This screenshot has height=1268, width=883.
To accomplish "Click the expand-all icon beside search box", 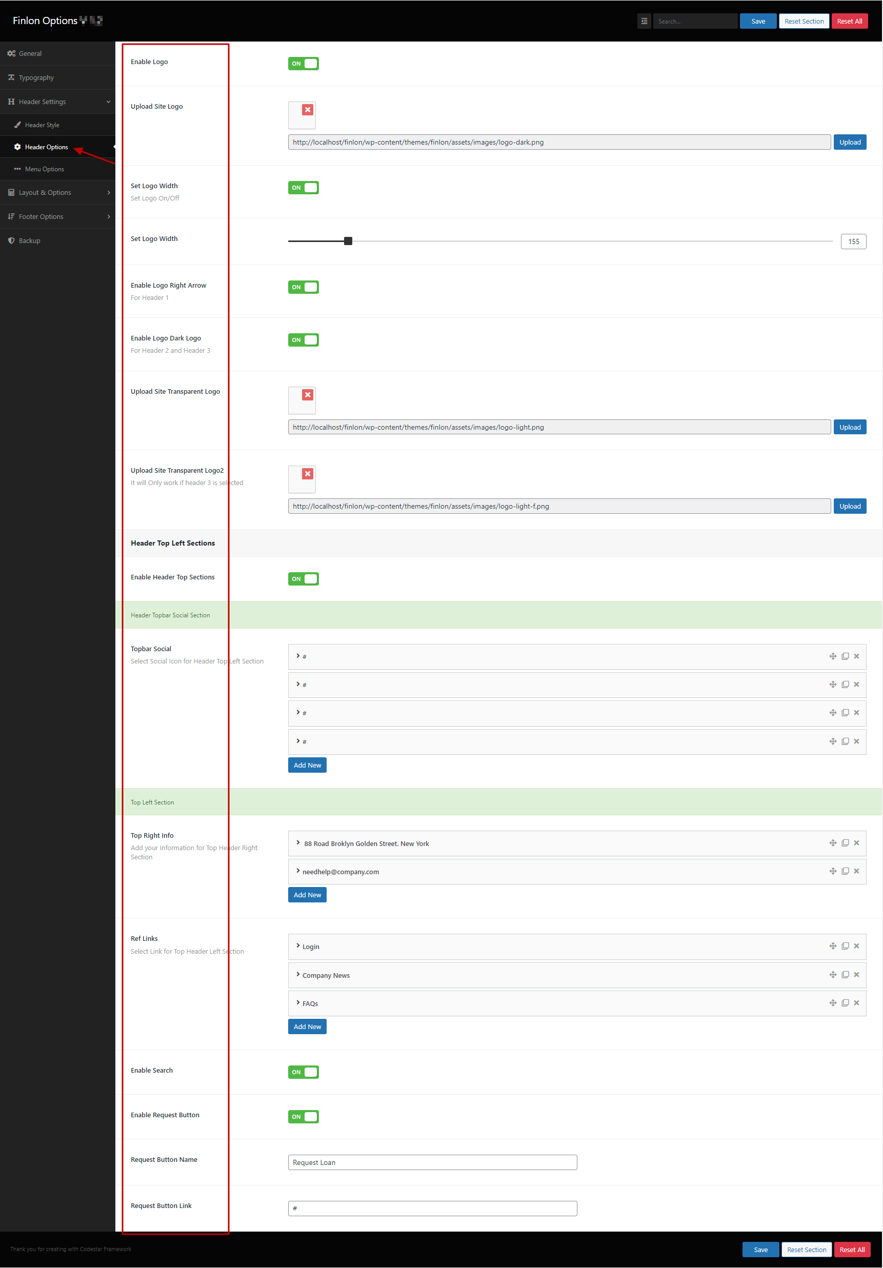I will click(644, 21).
